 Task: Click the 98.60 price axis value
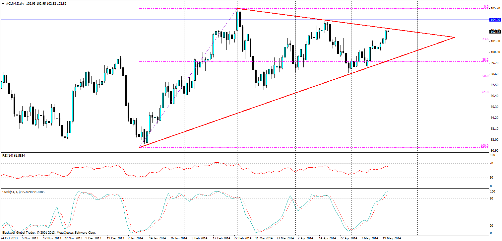[x=495, y=74]
